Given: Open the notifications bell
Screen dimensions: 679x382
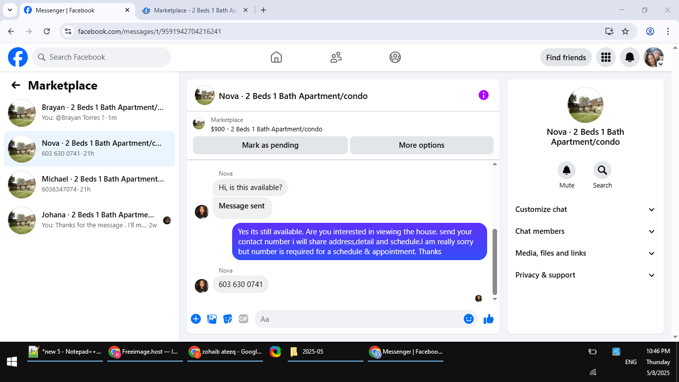Looking at the screenshot, I should pyautogui.click(x=630, y=57).
